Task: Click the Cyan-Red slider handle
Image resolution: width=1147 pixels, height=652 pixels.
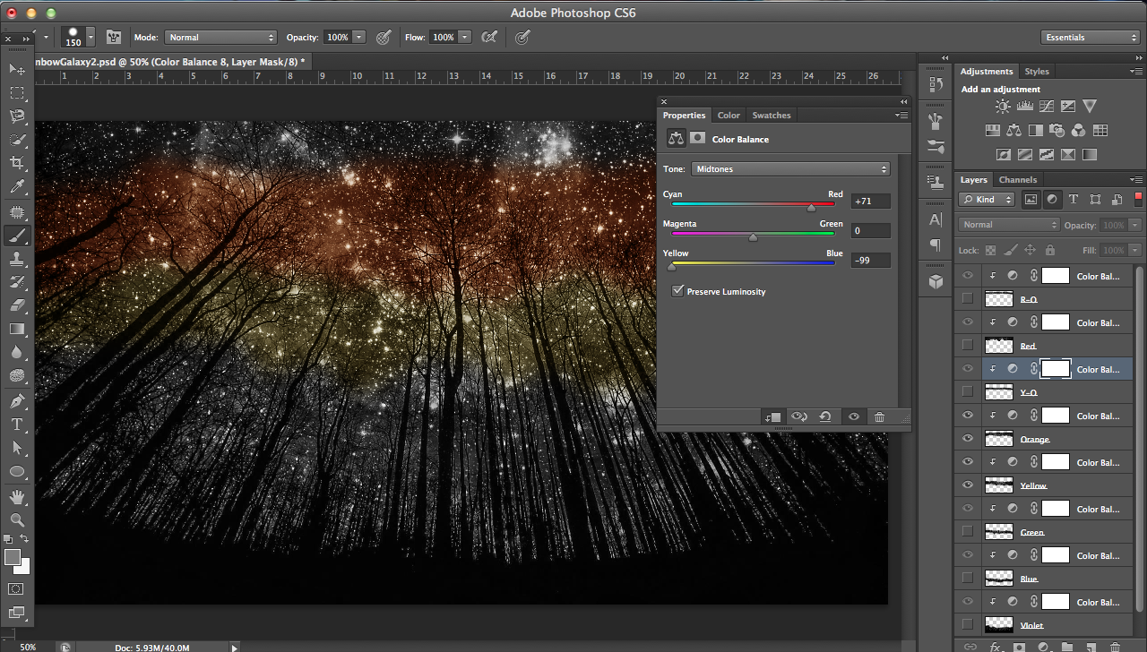Action: [x=811, y=208]
